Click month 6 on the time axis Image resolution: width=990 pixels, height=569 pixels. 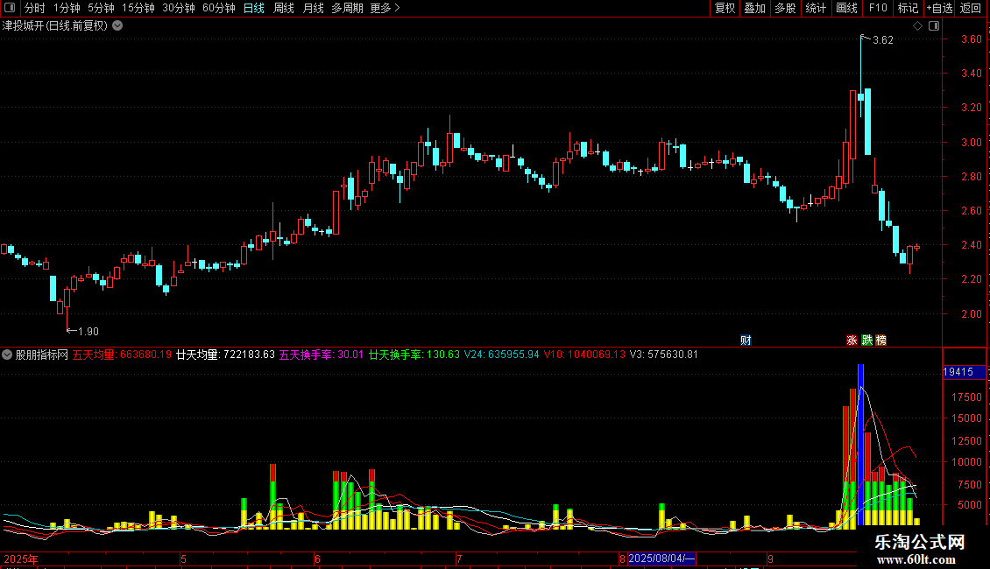(x=317, y=558)
